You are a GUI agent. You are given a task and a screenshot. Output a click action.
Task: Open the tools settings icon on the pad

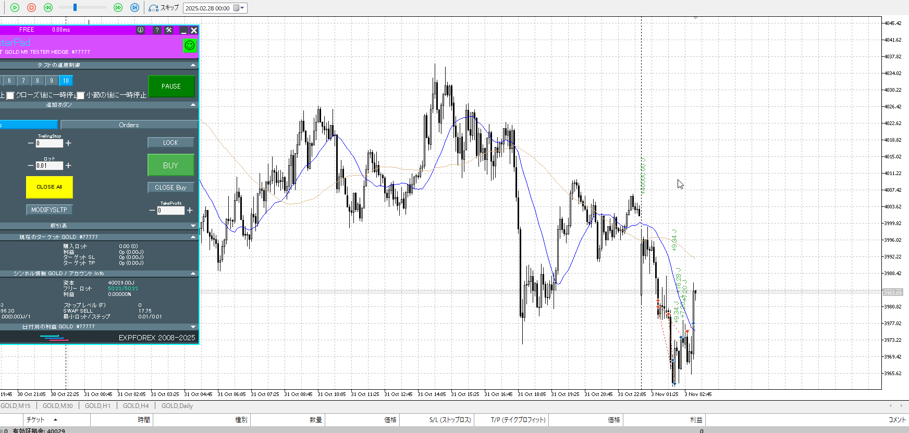pyautogui.click(x=169, y=30)
